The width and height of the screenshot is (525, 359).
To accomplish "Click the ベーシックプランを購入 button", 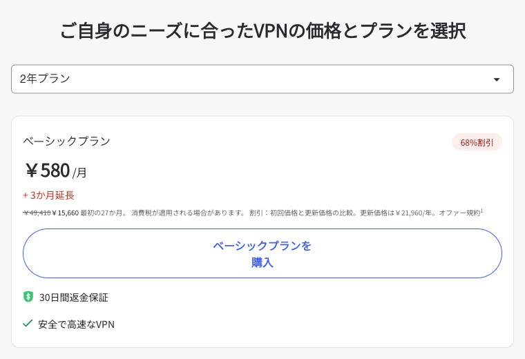I will (x=262, y=253).
